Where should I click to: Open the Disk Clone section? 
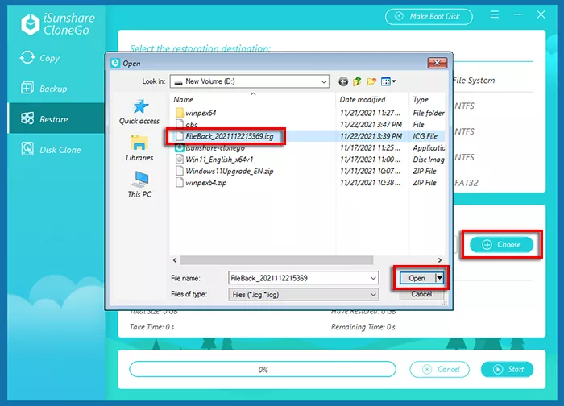[51, 150]
